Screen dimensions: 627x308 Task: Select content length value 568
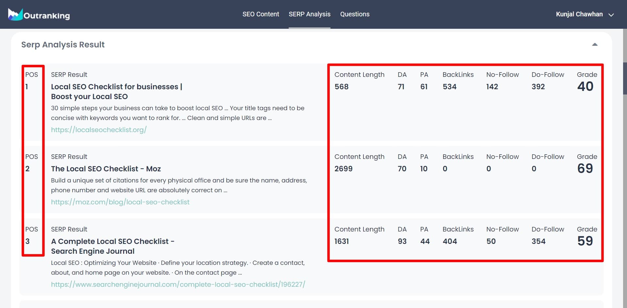[341, 87]
